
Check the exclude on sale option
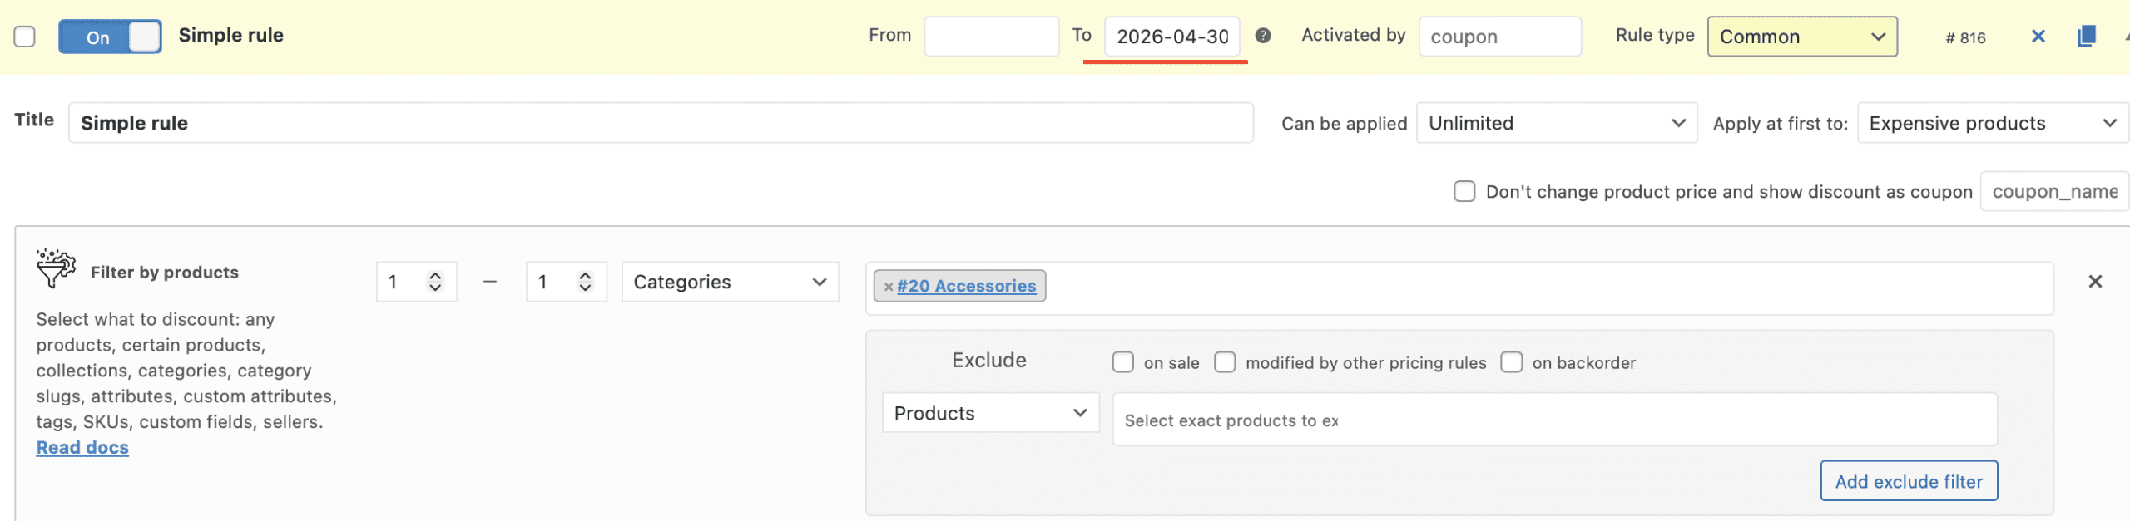pyautogui.click(x=1122, y=362)
